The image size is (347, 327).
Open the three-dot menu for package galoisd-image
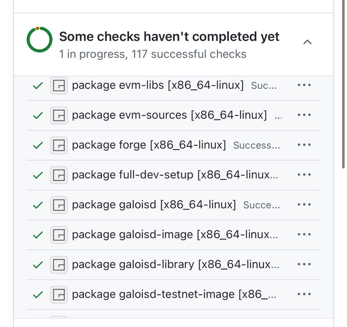pos(304,234)
